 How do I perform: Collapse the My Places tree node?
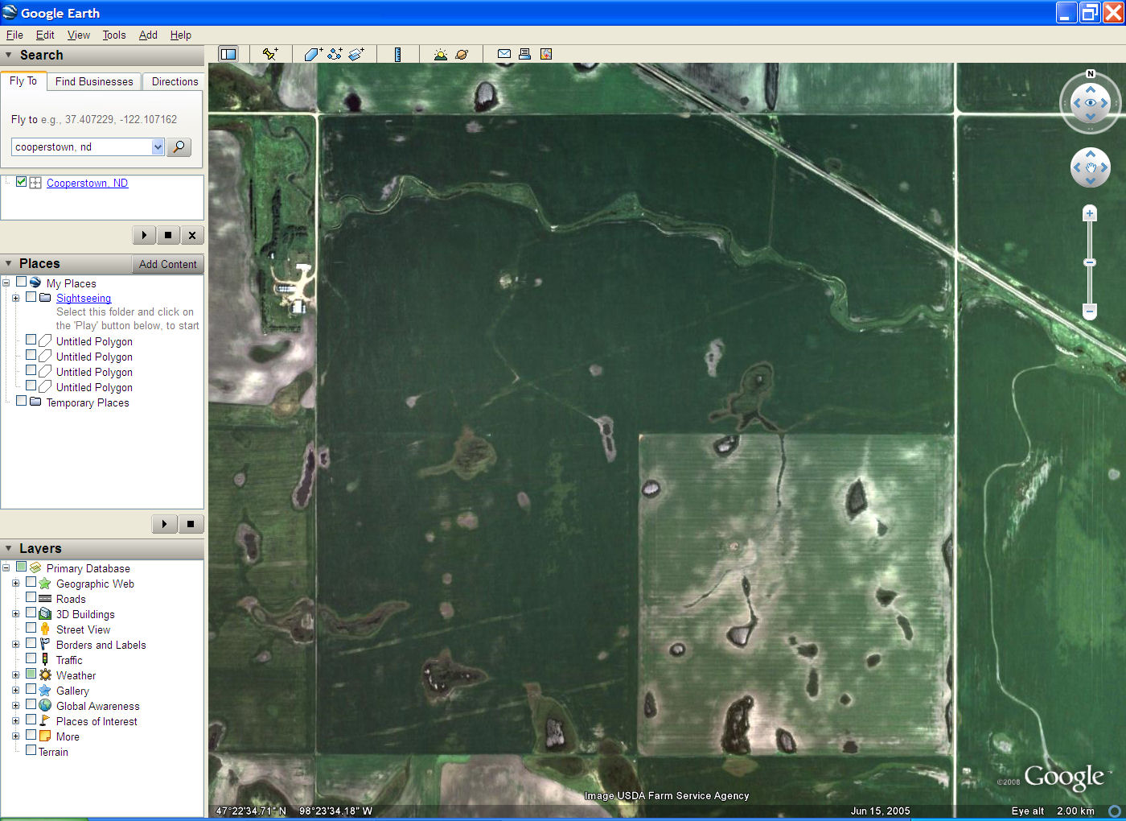(6, 283)
